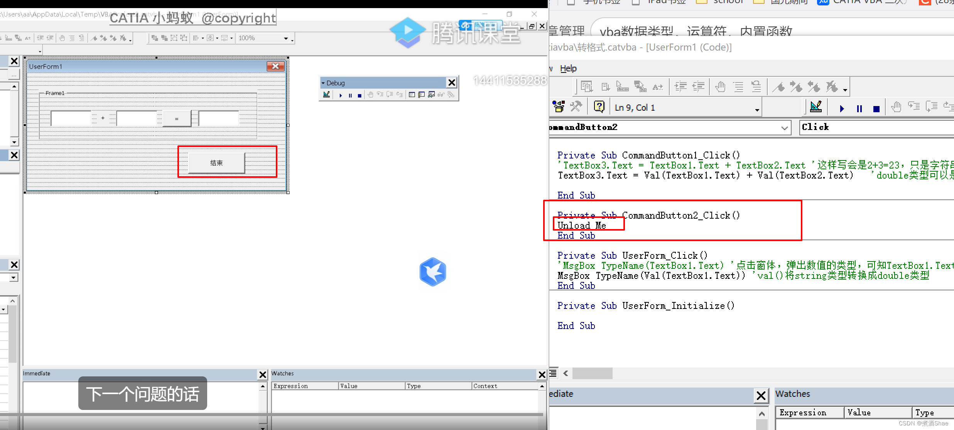Open the CommandButton2 object dropdown
This screenshot has height=430, width=954.
point(784,128)
